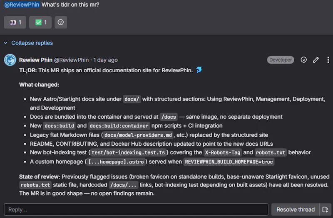
Task: Add a reaction to the question comment
Action: (x=61, y=22)
